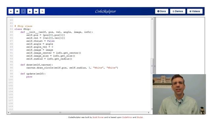Click inside the output console pane
Image resolution: width=211 pixels, height=119 pixels.
pos(180,46)
